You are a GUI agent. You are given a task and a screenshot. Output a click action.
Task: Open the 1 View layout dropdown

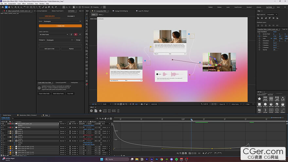click(249, 104)
